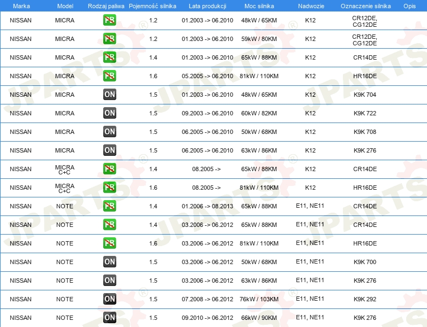Click NISSAN in the K9K 700 row
The width and height of the screenshot is (427, 327).
(21, 262)
